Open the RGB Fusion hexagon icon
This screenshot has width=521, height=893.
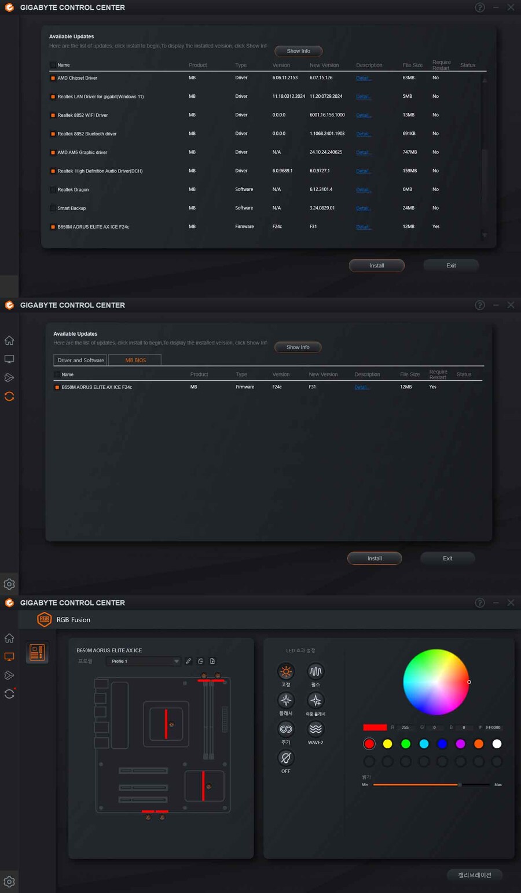point(45,619)
